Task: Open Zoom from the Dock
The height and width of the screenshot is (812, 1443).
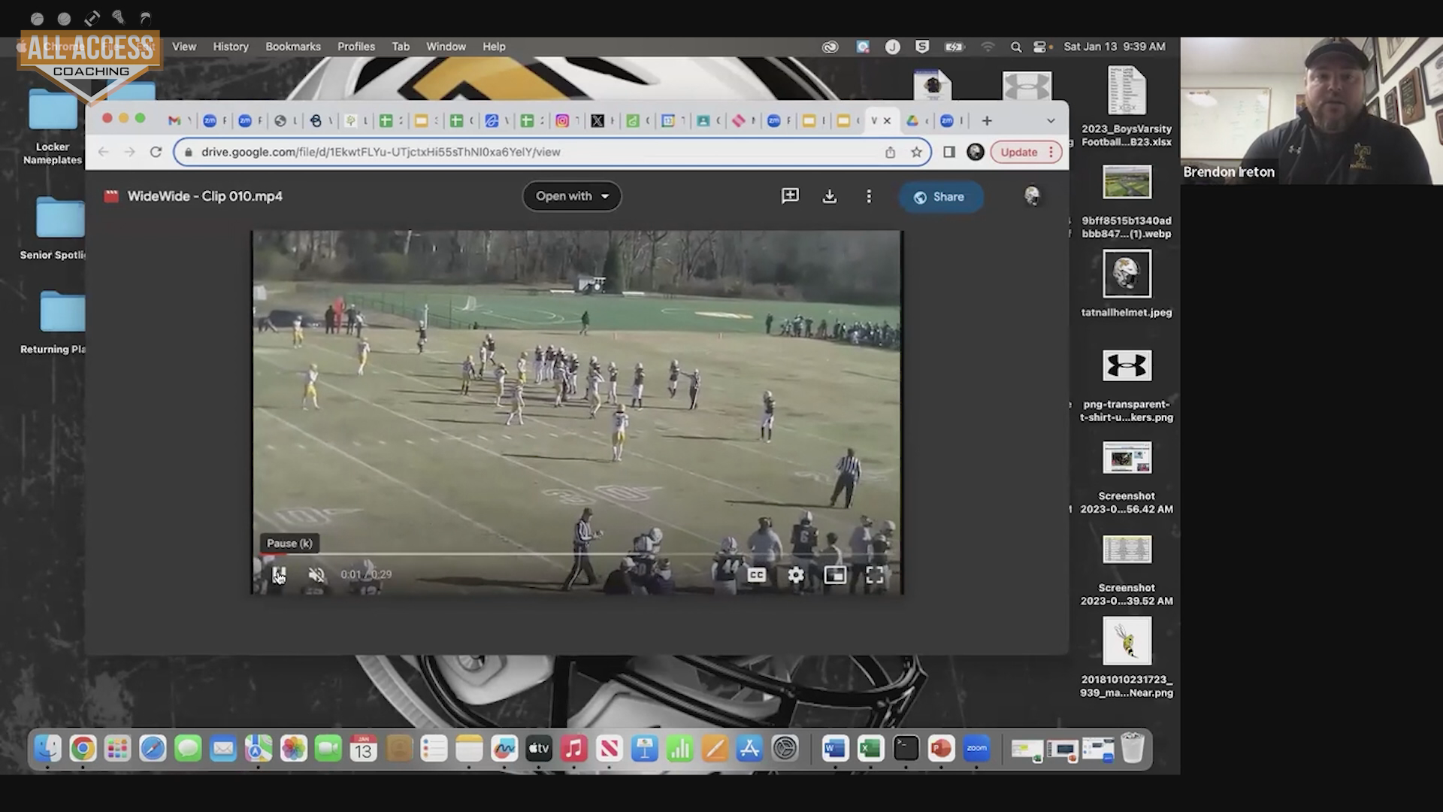Action: pyautogui.click(x=976, y=749)
